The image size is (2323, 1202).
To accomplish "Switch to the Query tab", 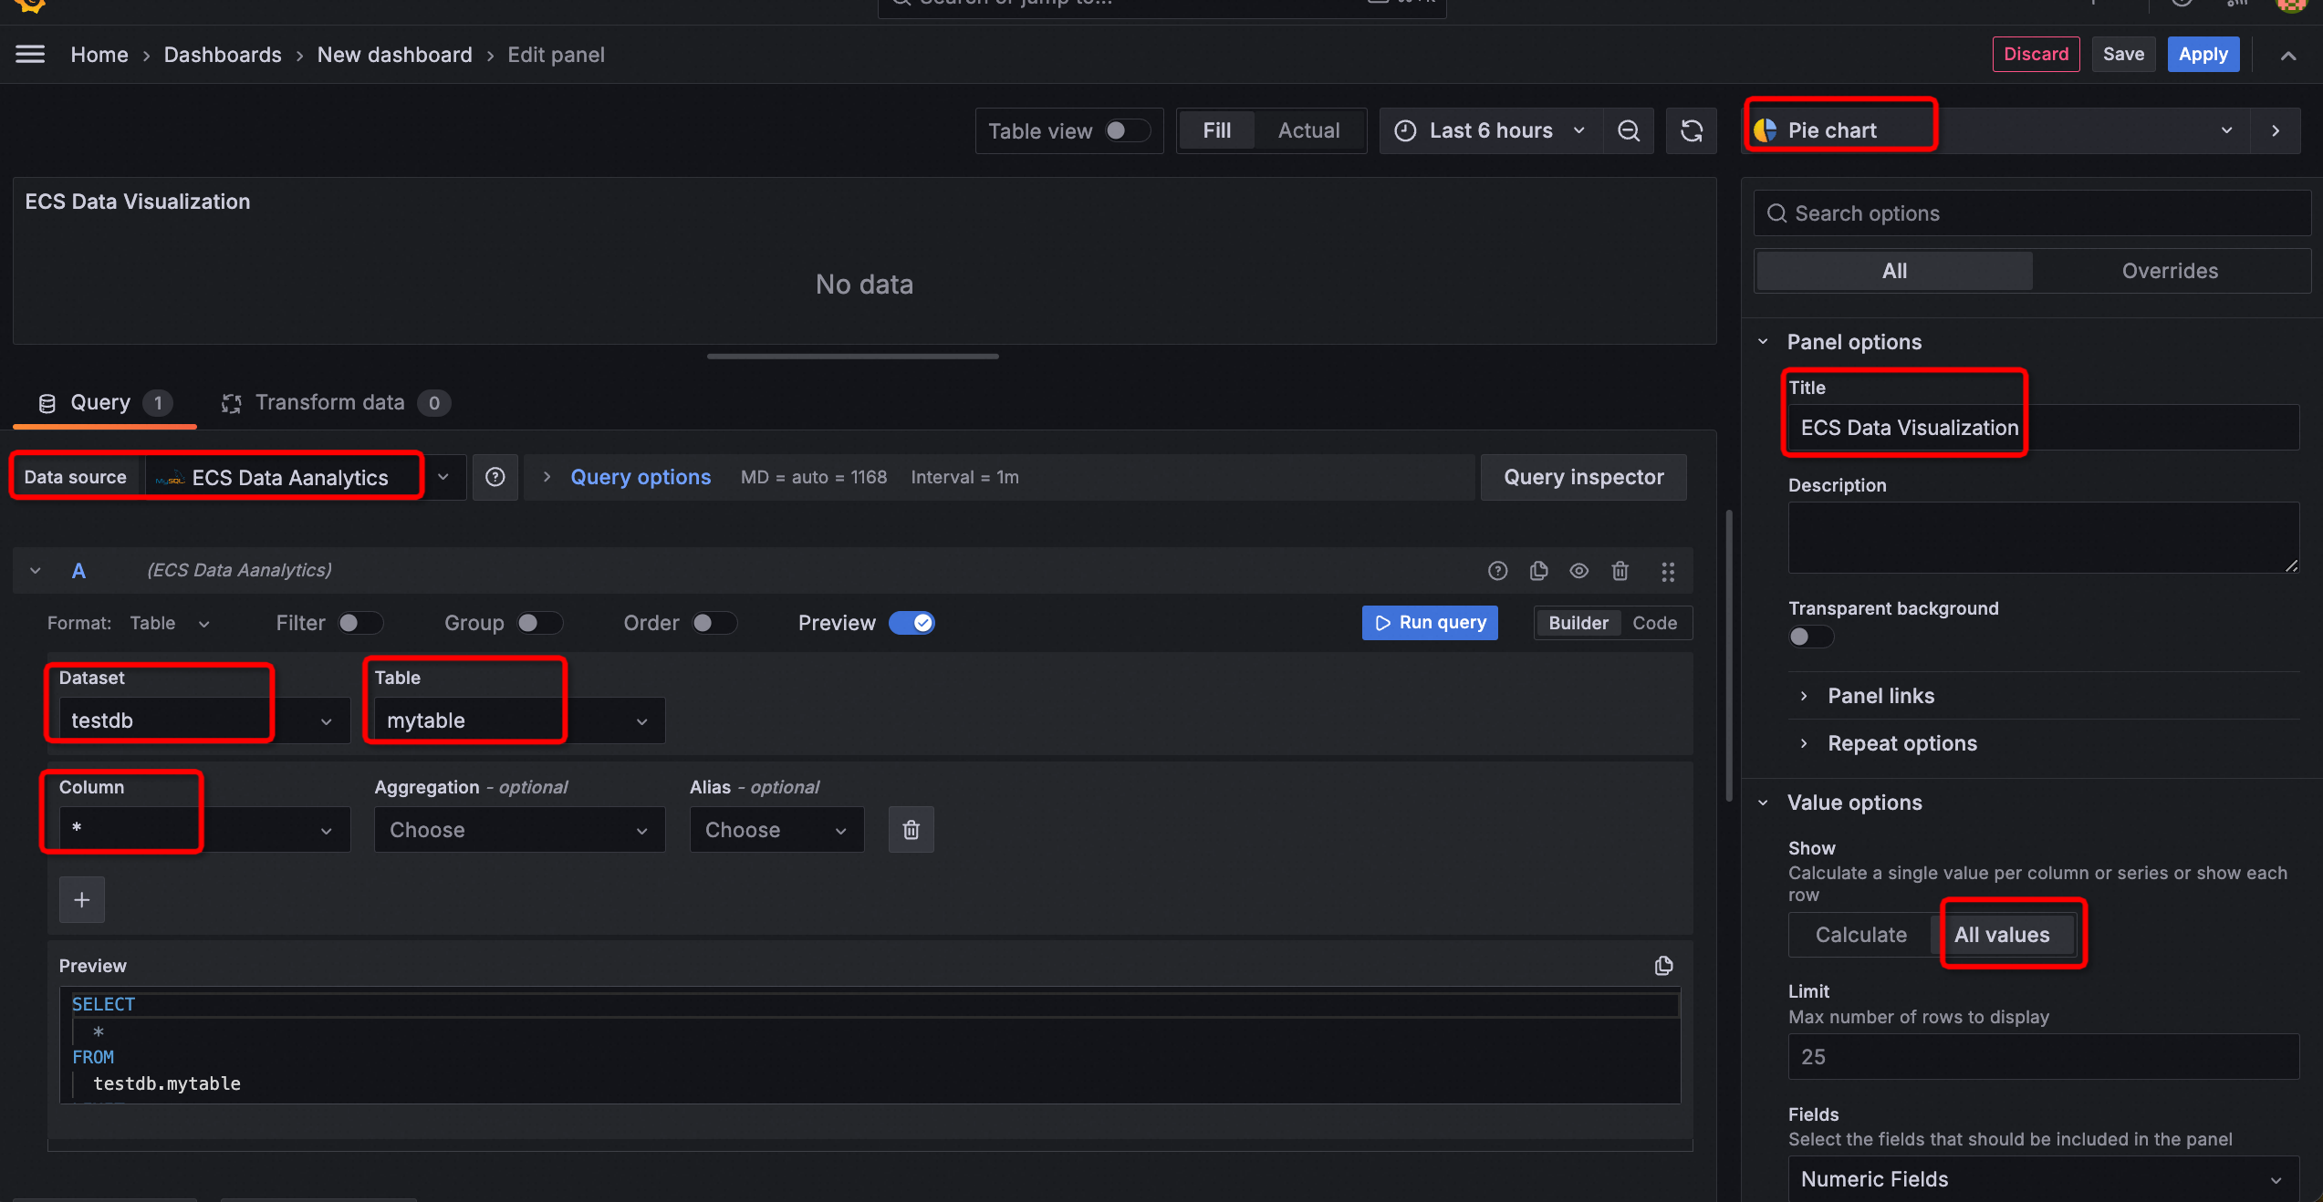I will tap(104, 403).
